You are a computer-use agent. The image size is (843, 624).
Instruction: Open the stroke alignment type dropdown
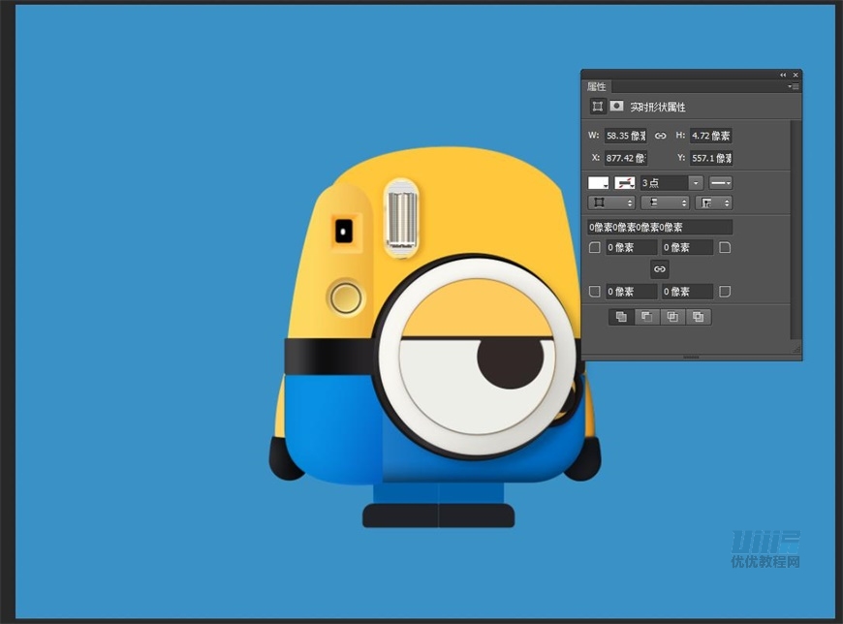(610, 203)
